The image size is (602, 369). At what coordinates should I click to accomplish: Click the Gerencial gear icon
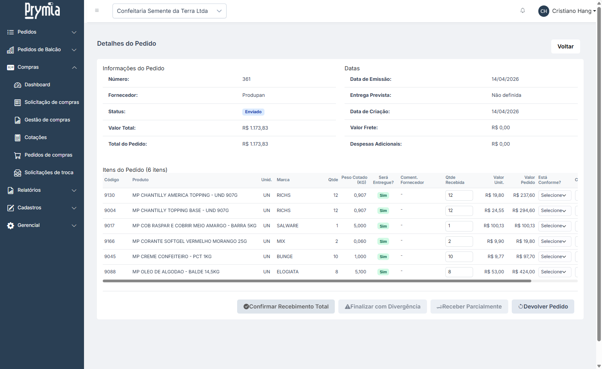(11, 226)
